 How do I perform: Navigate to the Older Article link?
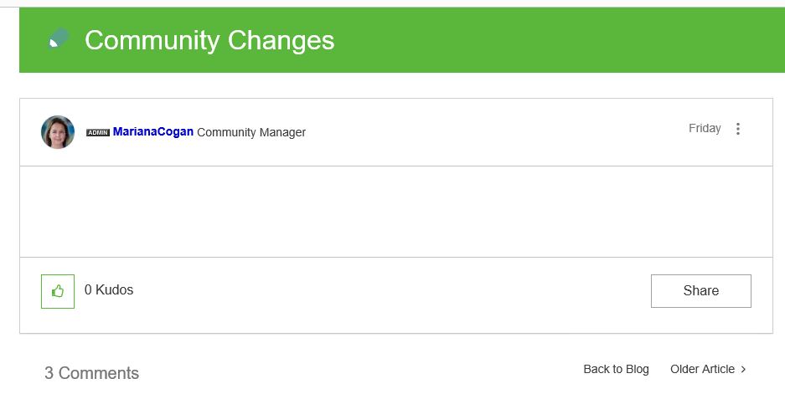tap(702, 369)
